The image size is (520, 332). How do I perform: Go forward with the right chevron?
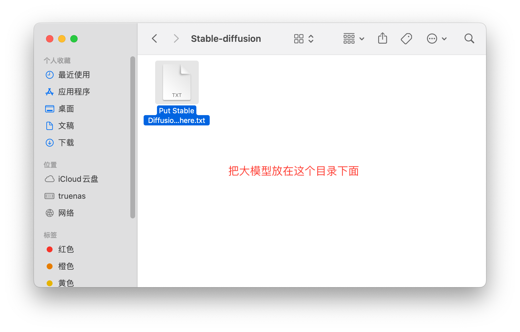176,38
